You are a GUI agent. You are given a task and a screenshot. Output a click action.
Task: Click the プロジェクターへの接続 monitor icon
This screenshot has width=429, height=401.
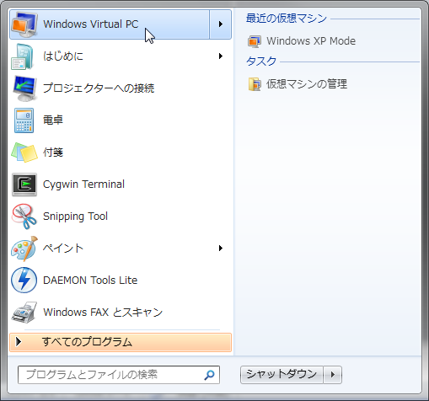pyautogui.click(x=24, y=88)
